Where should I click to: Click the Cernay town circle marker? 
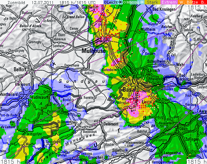coord(77,32)
